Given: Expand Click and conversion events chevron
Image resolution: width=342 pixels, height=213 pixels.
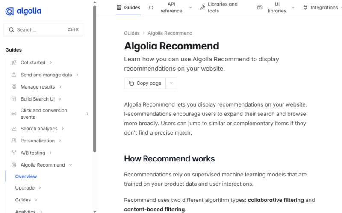Looking at the screenshot, I should 87,114.
